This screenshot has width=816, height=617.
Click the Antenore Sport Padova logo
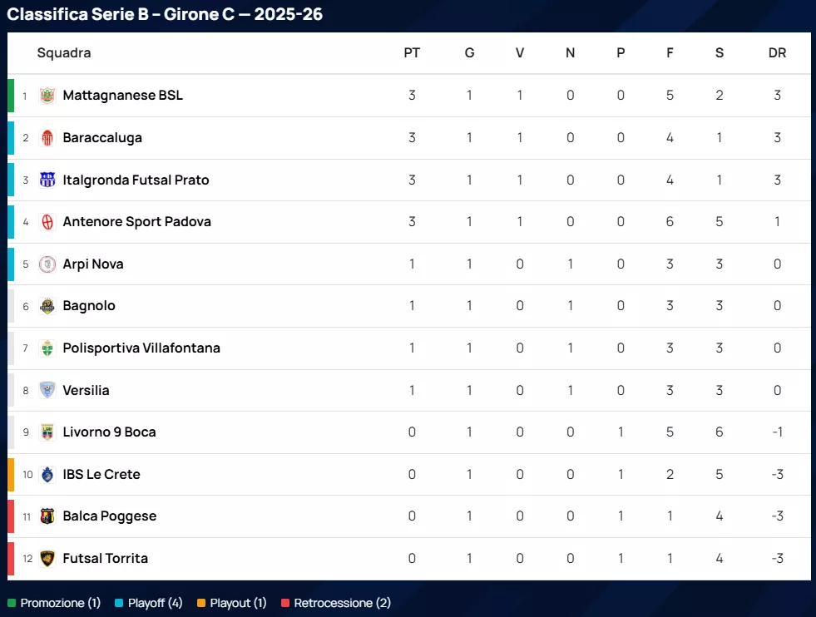(47, 222)
